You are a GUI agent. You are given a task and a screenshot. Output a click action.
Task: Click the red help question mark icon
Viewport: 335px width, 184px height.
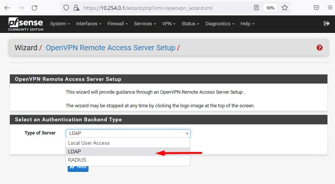click(319, 48)
